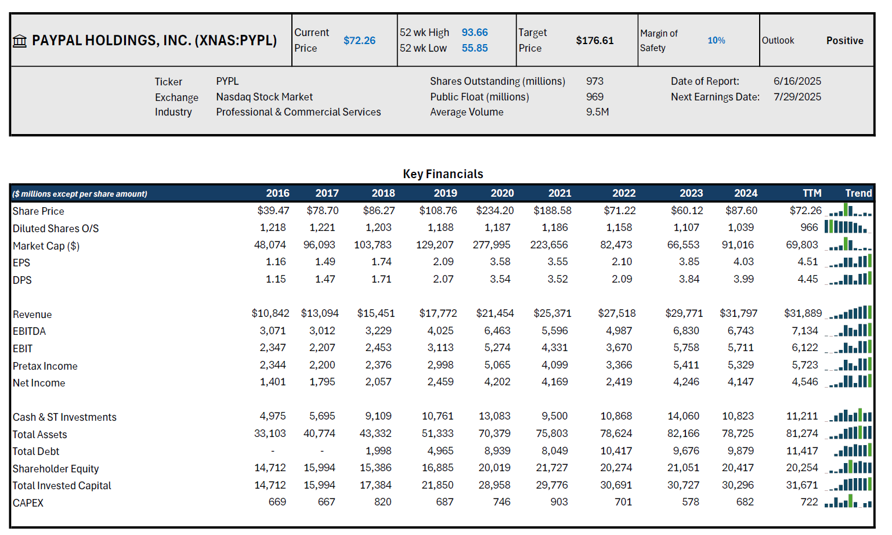Click the bank building icon beside PayPal Holdings
Image resolution: width=892 pixels, height=535 pixels.
pos(20,41)
